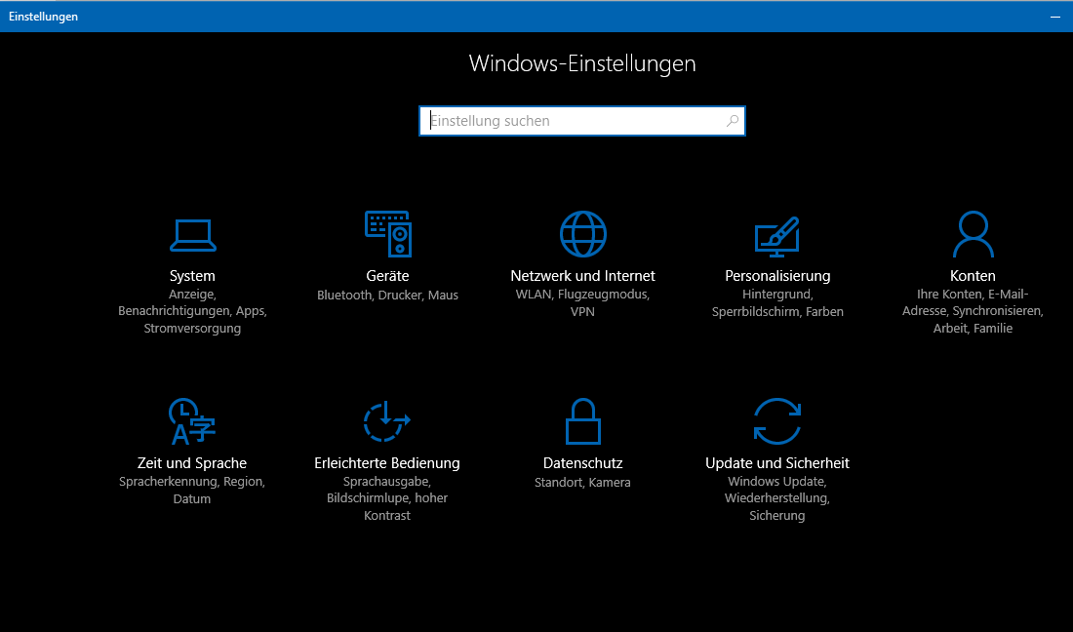The height and width of the screenshot is (632, 1073).
Task: Click 'Windows Update, Wiederherstellung, Sicherung' description
Action: pos(777,498)
